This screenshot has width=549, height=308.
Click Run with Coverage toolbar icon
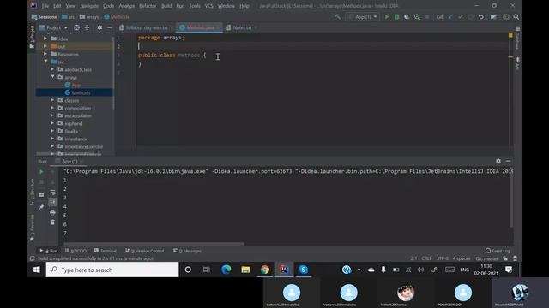tap(407, 17)
